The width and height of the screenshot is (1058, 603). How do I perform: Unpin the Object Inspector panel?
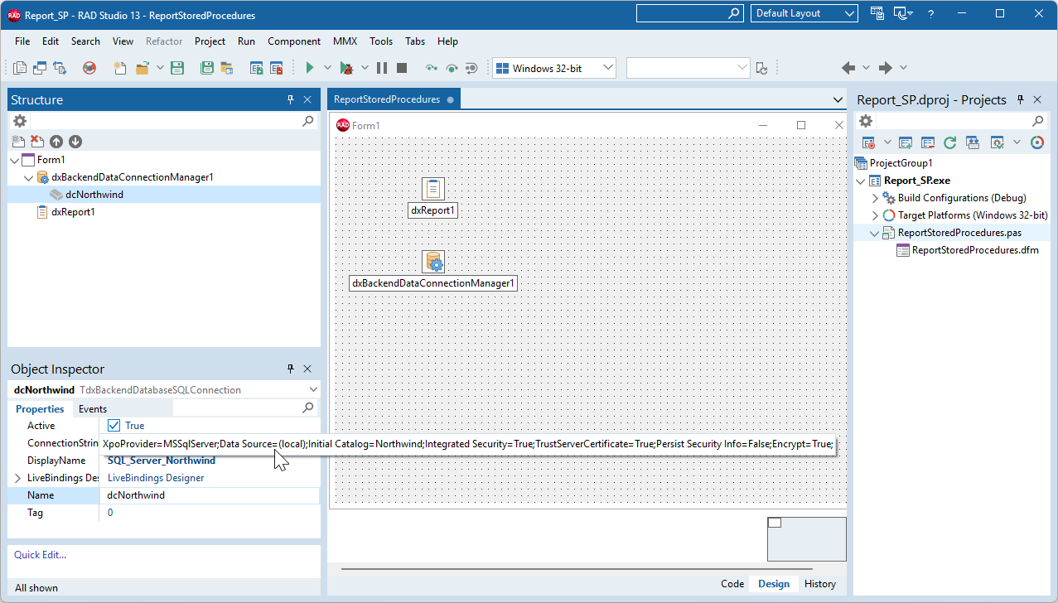[290, 368]
